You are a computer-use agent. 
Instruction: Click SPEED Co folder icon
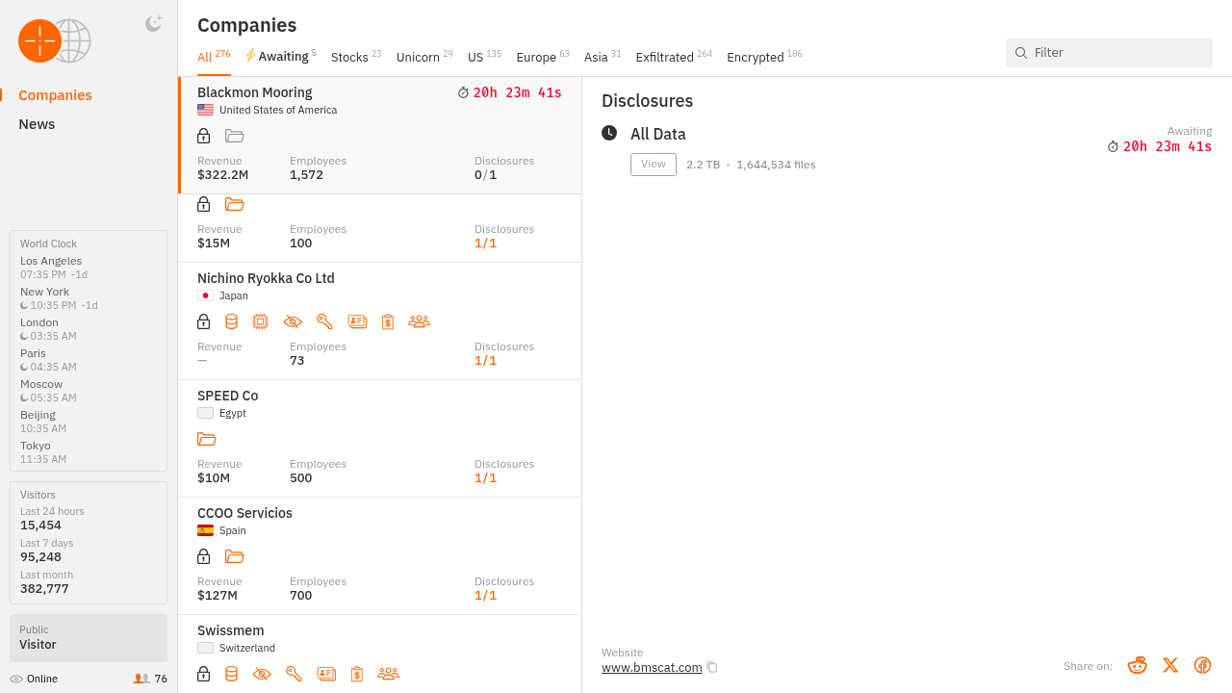click(x=206, y=439)
